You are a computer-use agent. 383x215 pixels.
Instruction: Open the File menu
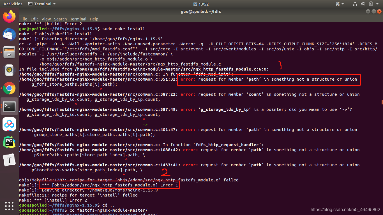pos(24,19)
